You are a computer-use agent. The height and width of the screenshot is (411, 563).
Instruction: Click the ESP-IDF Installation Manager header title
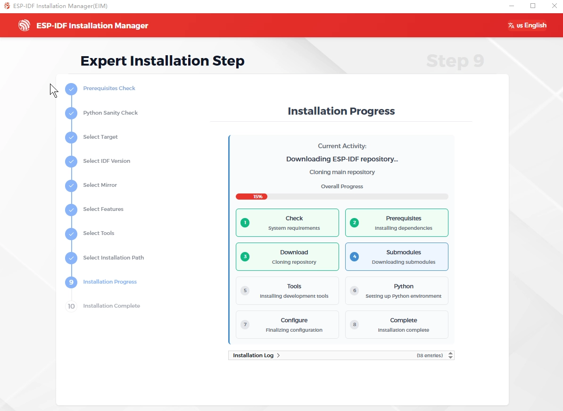pos(92,25)
